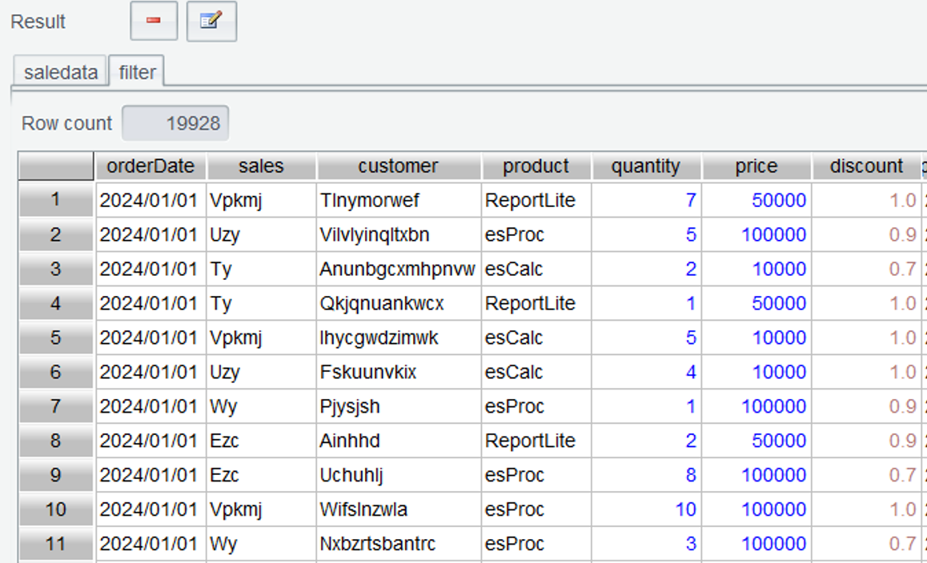Select the top-left corner table cell
Viewport: 927px width, 563px height.
click(x=55, y=166)
